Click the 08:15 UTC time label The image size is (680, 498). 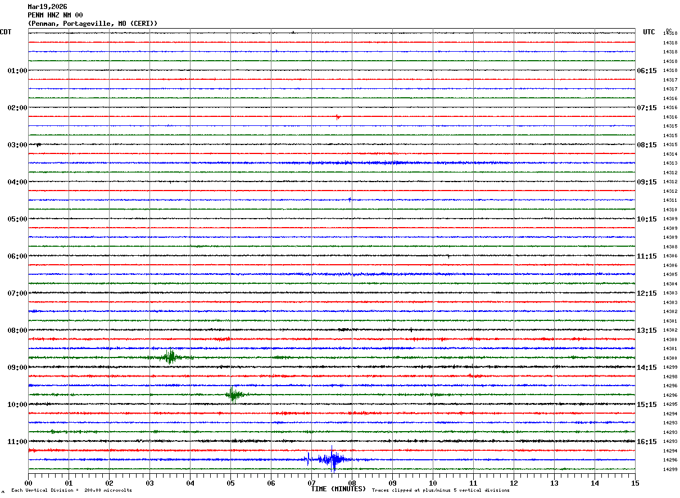[x=647, y=145]
